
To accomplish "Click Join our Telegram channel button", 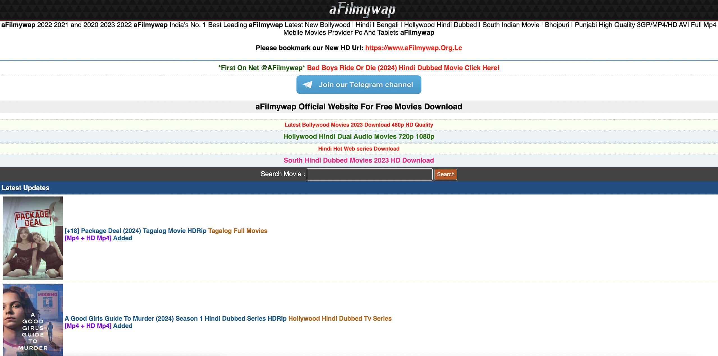I will click(359, 84).
